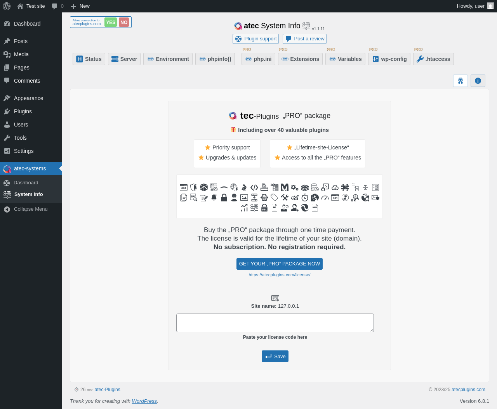The image size is (497, 409).
Task: Click the rabbit plugin icon
Action: coord(244,187)
